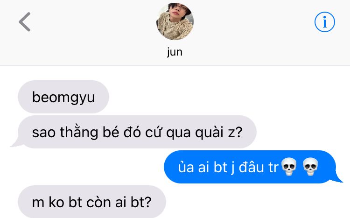Viewport: 350px width, 218px height.
Task: Click the word đâu in blue bubble
Action: (x=252, y=167)
